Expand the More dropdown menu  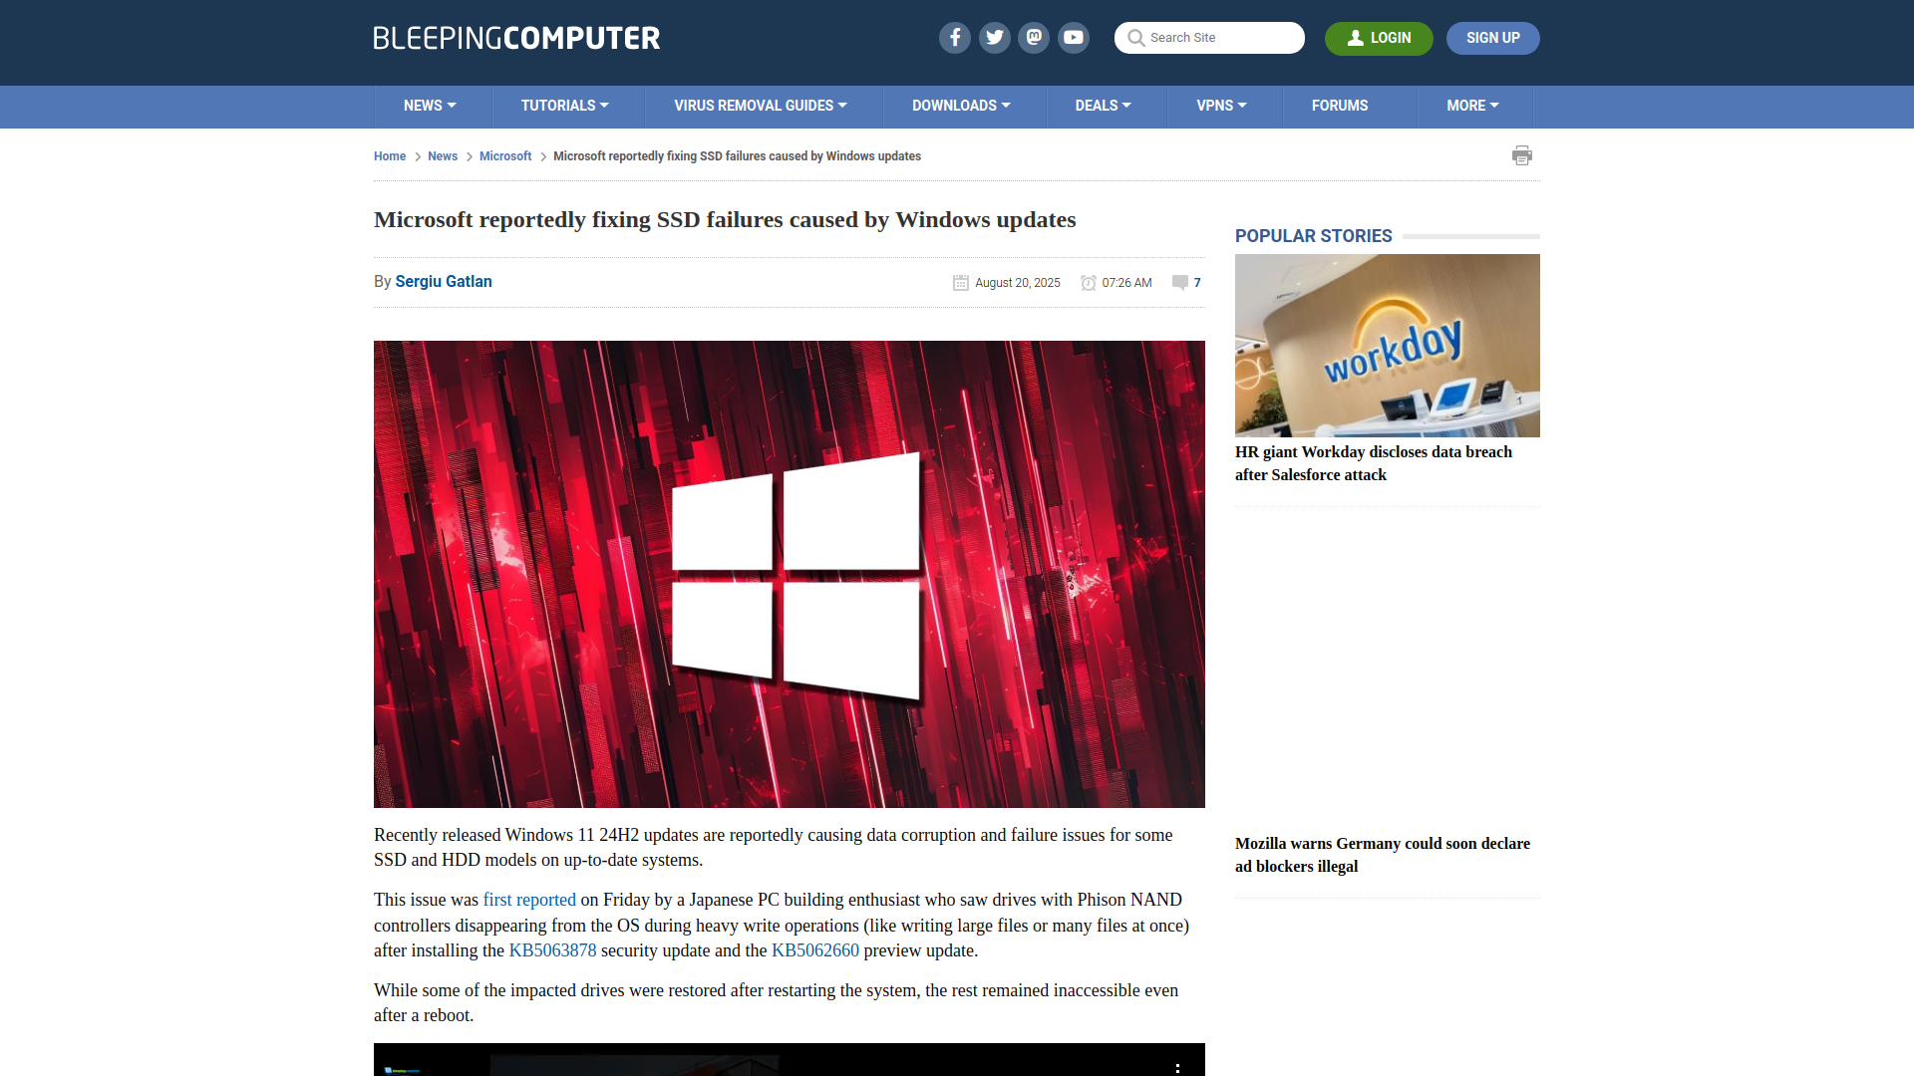coord(1472,106)
